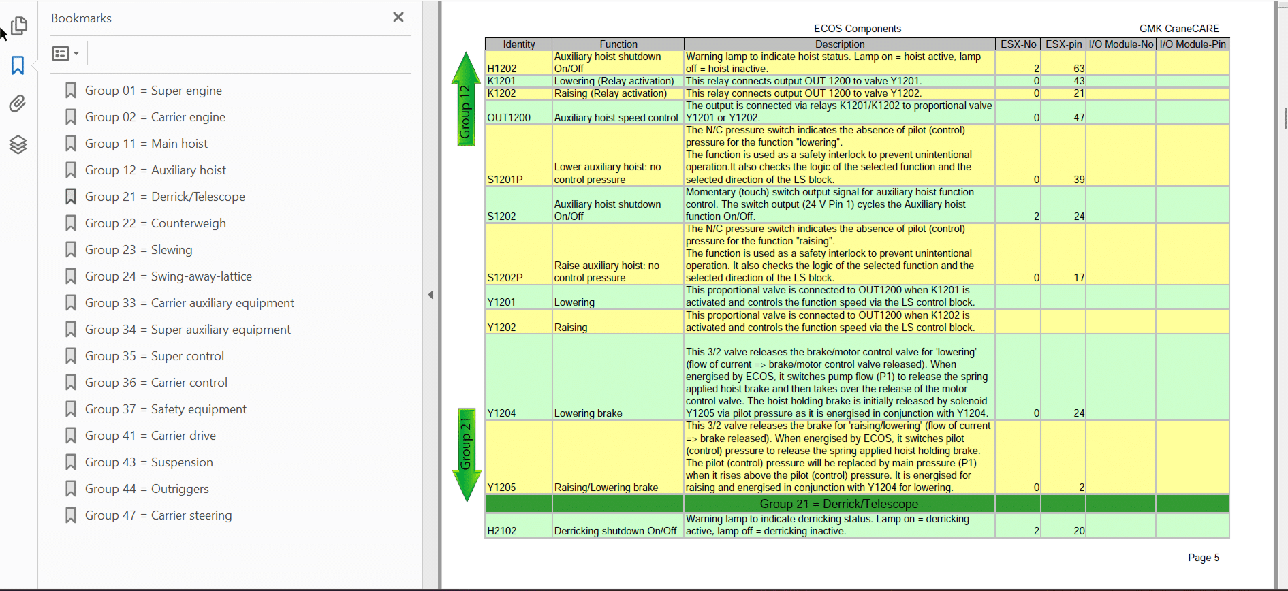Open the Layers panel icon
This screenshot has width=1288, height=591.
coord(18,144)
